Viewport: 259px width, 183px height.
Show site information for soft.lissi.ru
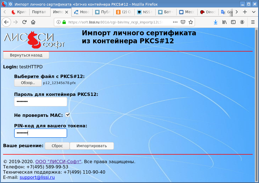pos(58,22)
